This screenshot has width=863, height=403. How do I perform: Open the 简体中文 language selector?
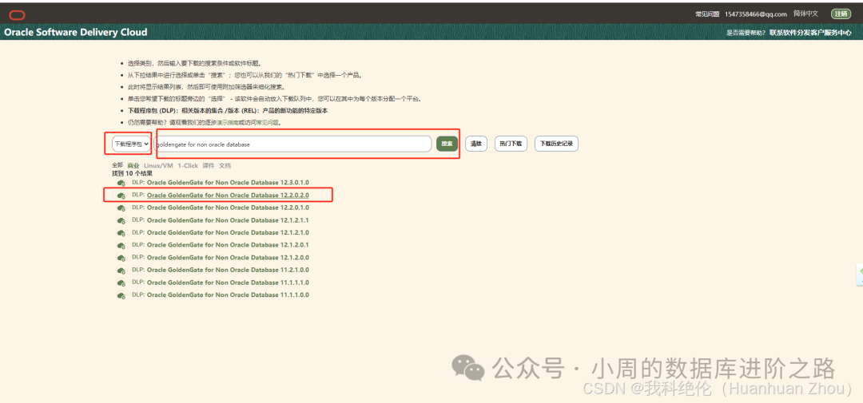[x=805, y=14]
